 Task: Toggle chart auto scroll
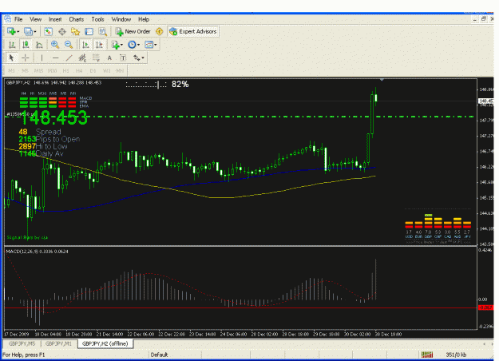click(x=85, y=45)
